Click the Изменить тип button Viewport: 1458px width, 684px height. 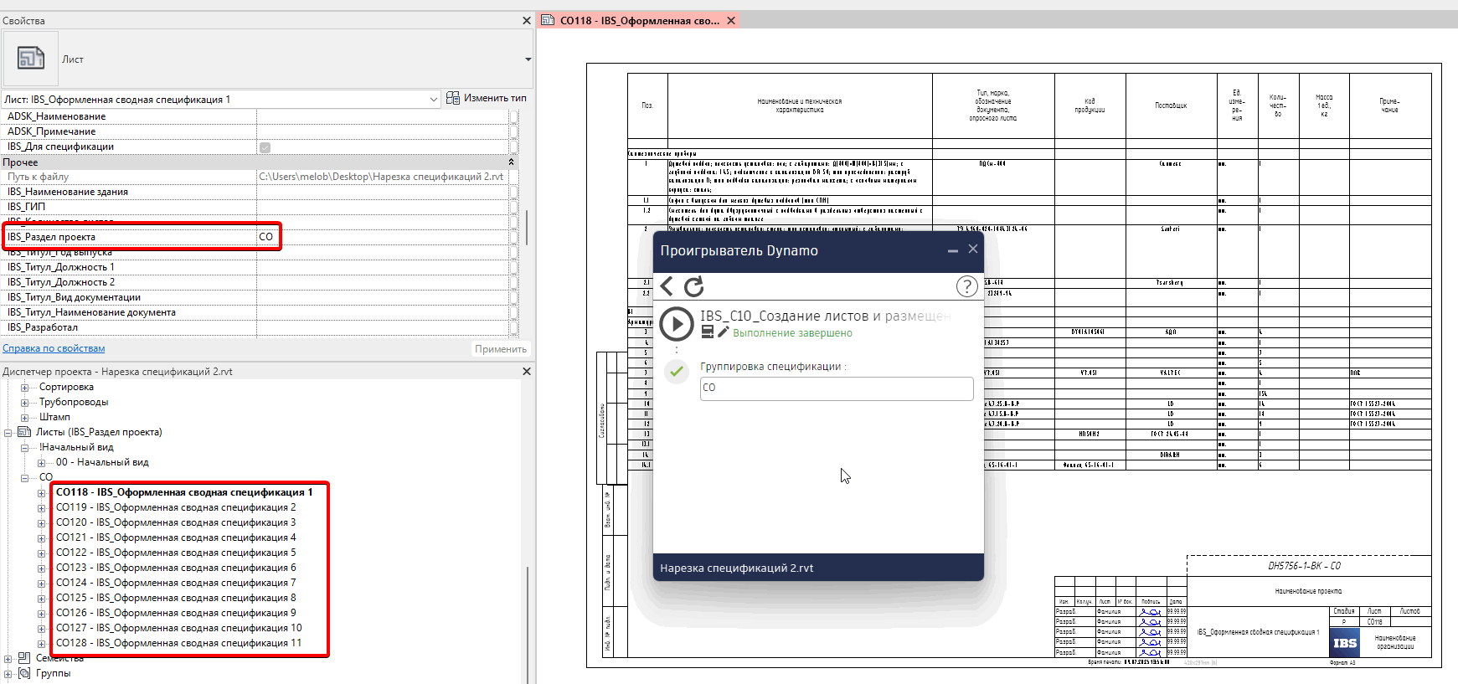coord(487,98)
